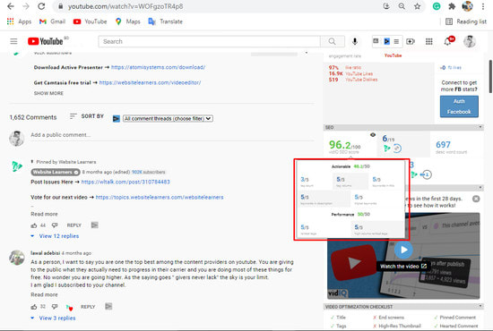Viewport: 493px width, 331px height.
Task: Open the YouTube bookmark in the bookmarks bar
Action: point(90,21)
